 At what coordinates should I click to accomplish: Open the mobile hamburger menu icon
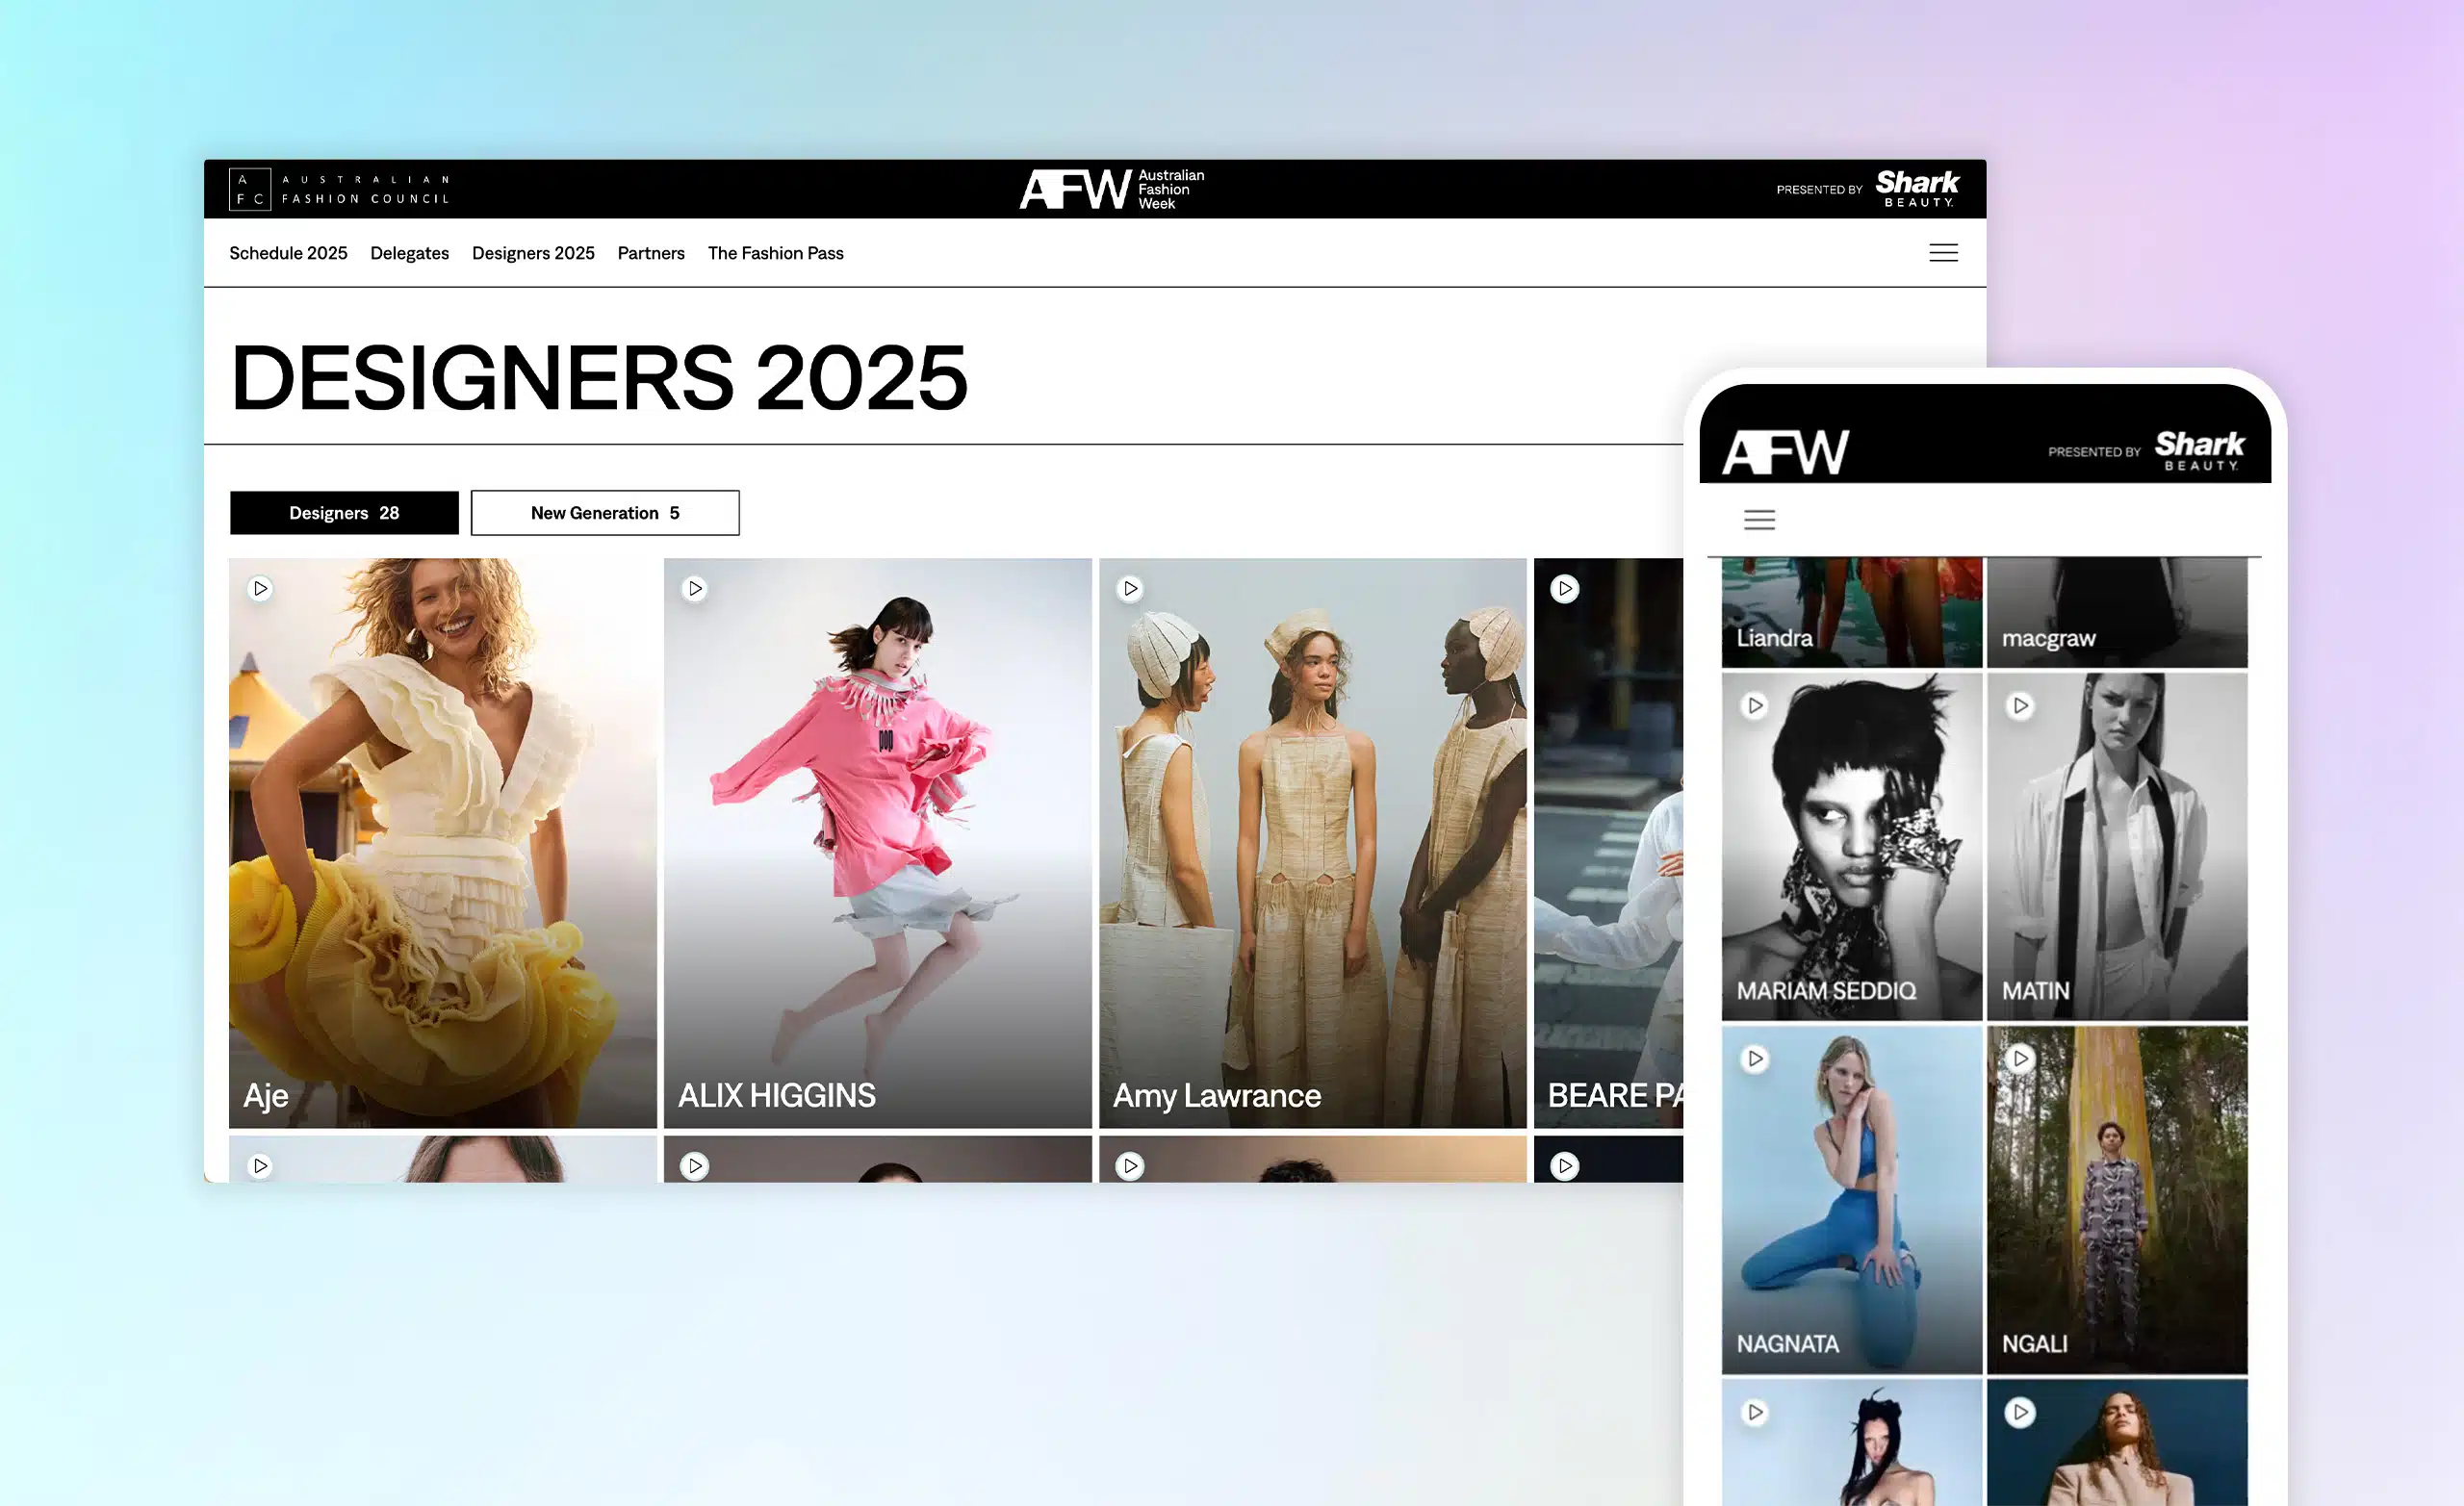click(x=1759, y=520)
